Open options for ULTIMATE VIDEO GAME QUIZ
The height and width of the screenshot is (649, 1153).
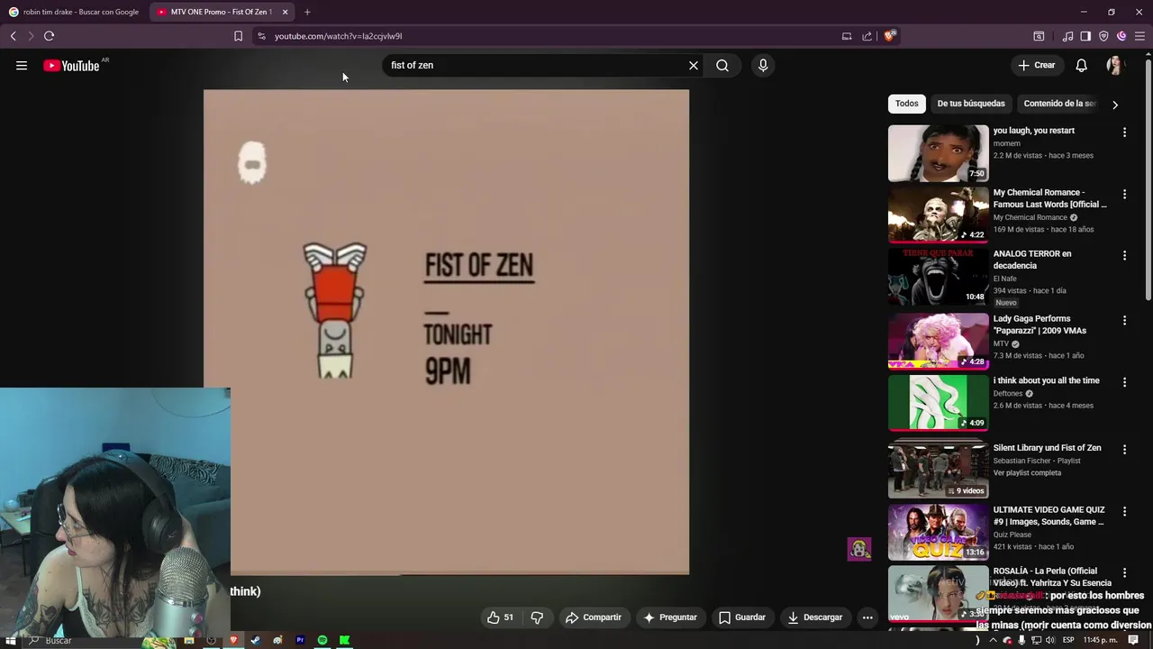pos(1124,511)
